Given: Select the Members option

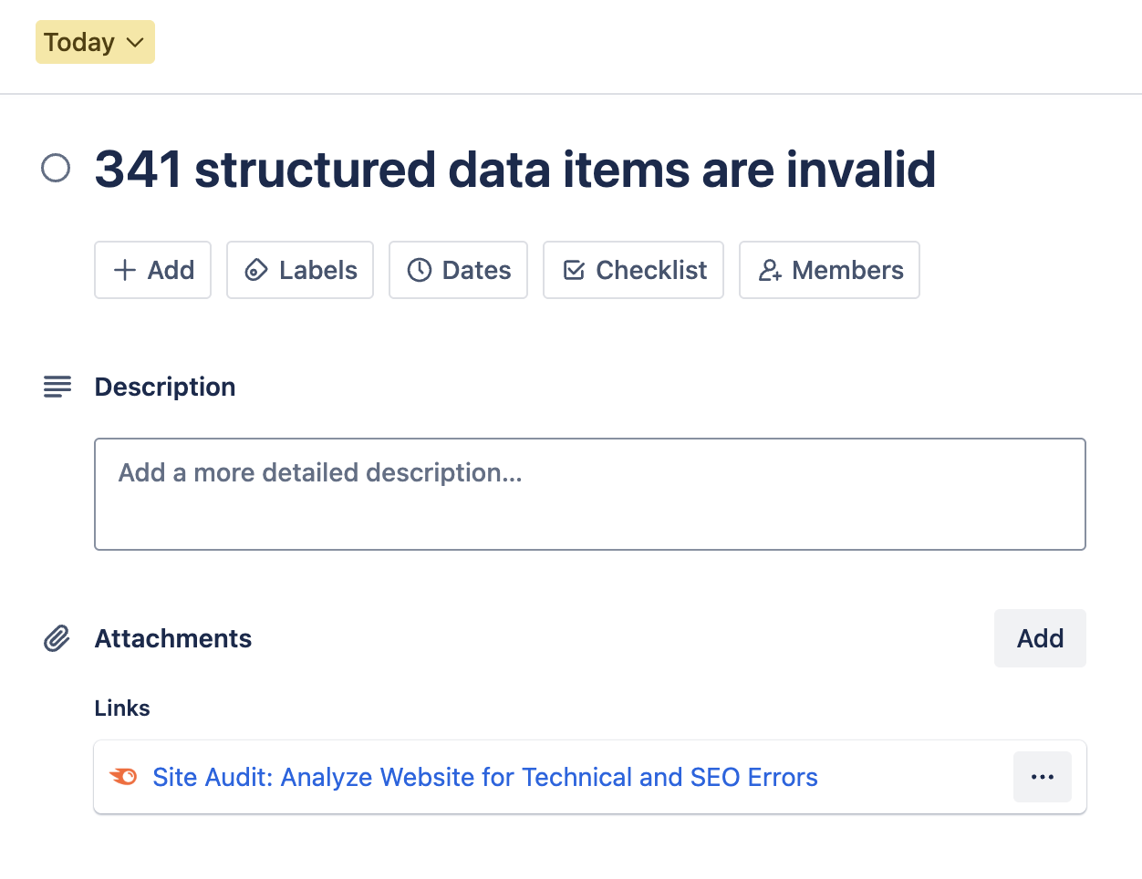Looking at the screenshot, I should [x=829, y=270].
